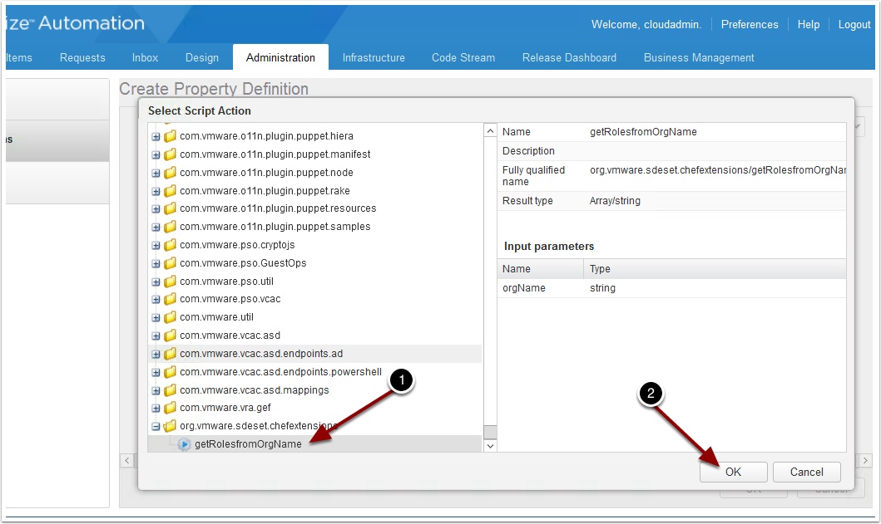Click the folder icon of com.vmware.pso.cryptojs
Screen dimensions: 881x524
[170, 245]
